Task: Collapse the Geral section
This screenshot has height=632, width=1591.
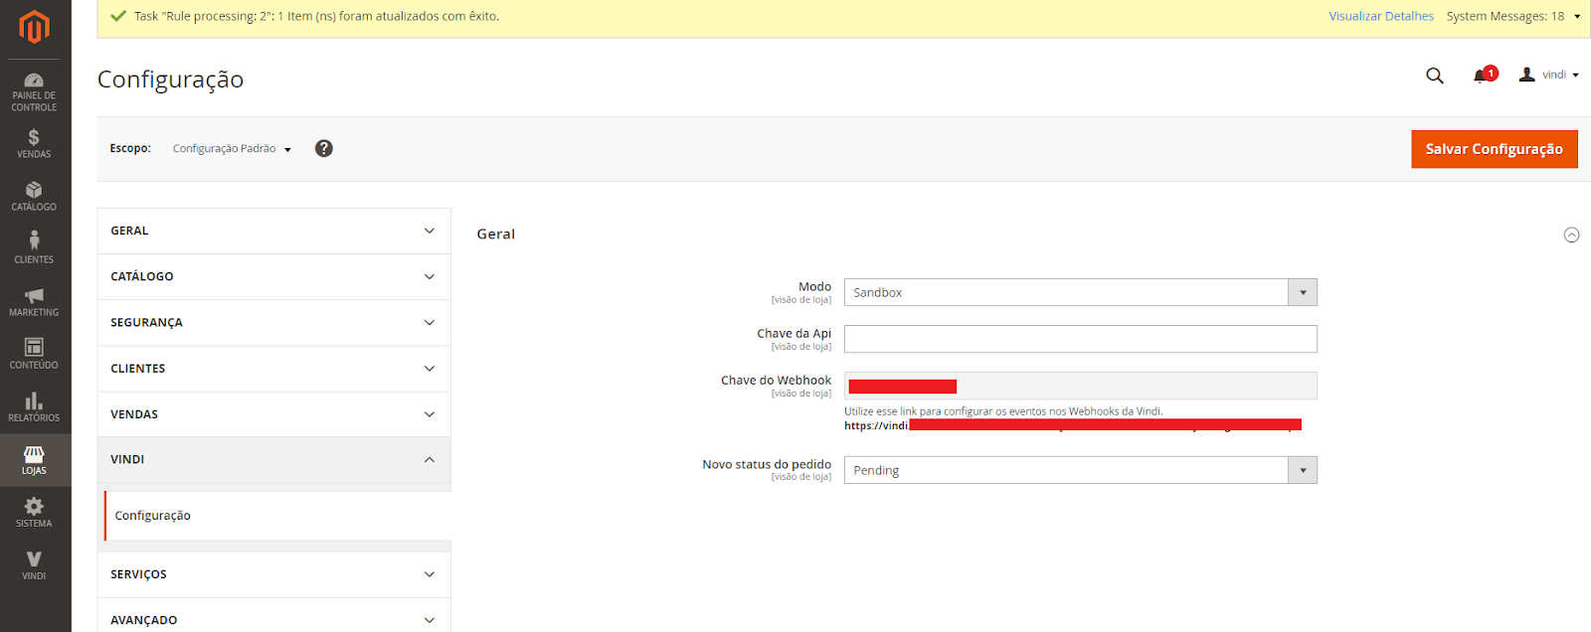Action: [x=1571, y=236]
